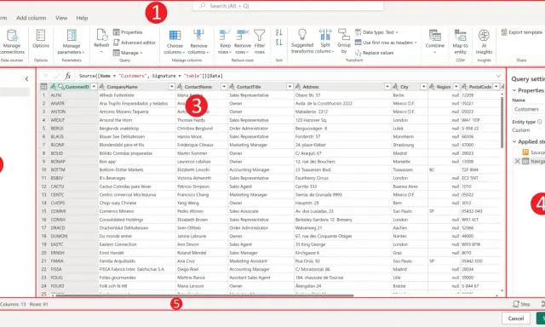Viewport: 545px width, 327px height.
Task: Click Remove columns
Action: 198,42
